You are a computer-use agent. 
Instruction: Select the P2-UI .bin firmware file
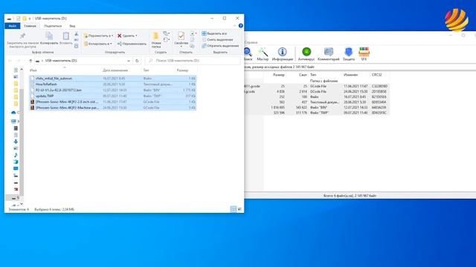coord(113,90)
